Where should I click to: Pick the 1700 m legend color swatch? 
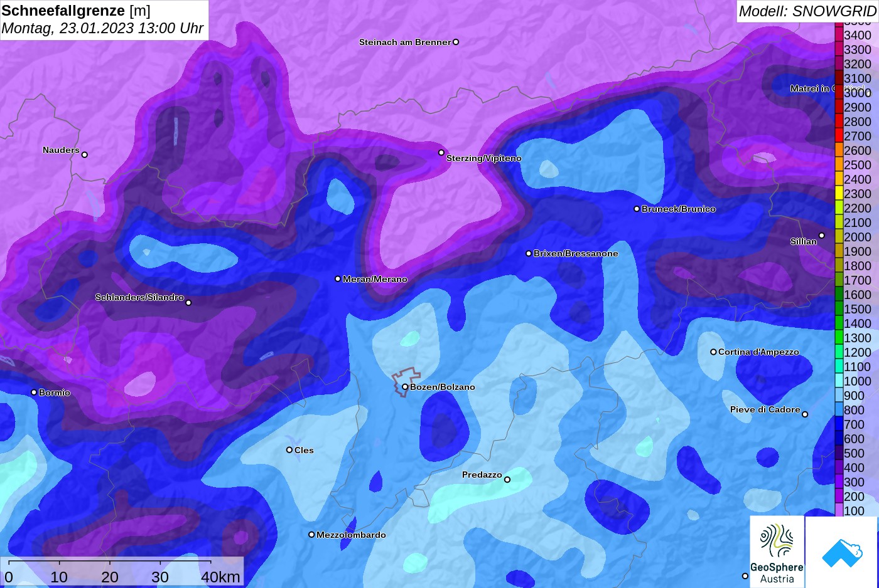(x=839, y=280)
